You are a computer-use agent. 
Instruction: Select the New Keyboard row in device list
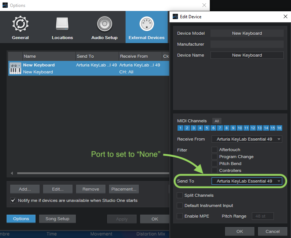click(89, 68)
